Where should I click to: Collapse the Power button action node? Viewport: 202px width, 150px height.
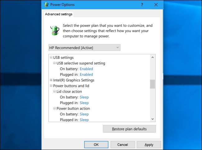coord(54,109)
